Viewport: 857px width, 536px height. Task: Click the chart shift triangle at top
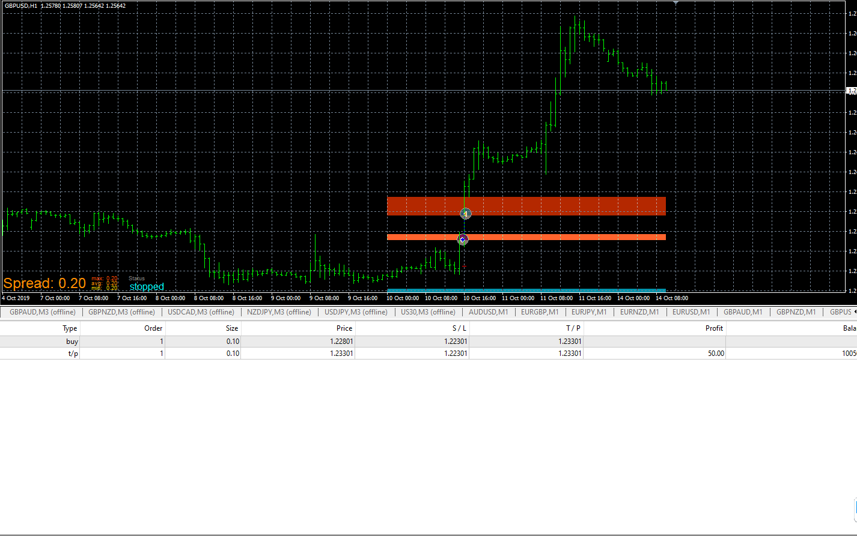(676, 3)
